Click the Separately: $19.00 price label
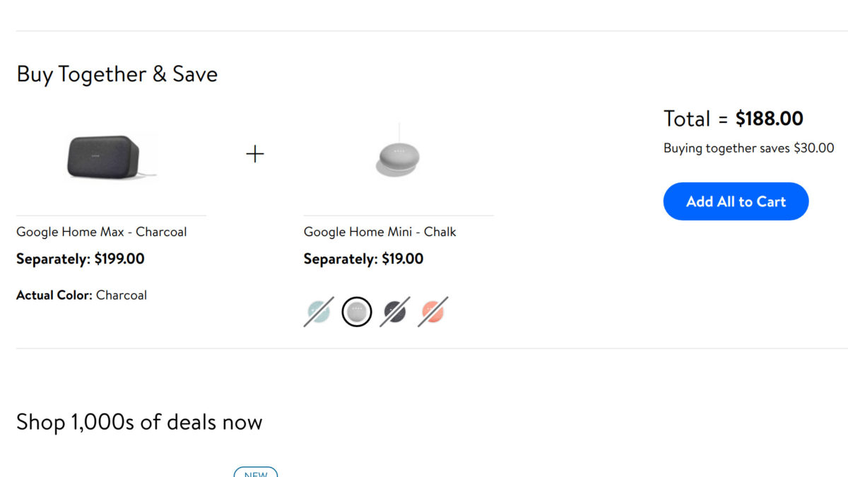848x477 pixels. 363,259
